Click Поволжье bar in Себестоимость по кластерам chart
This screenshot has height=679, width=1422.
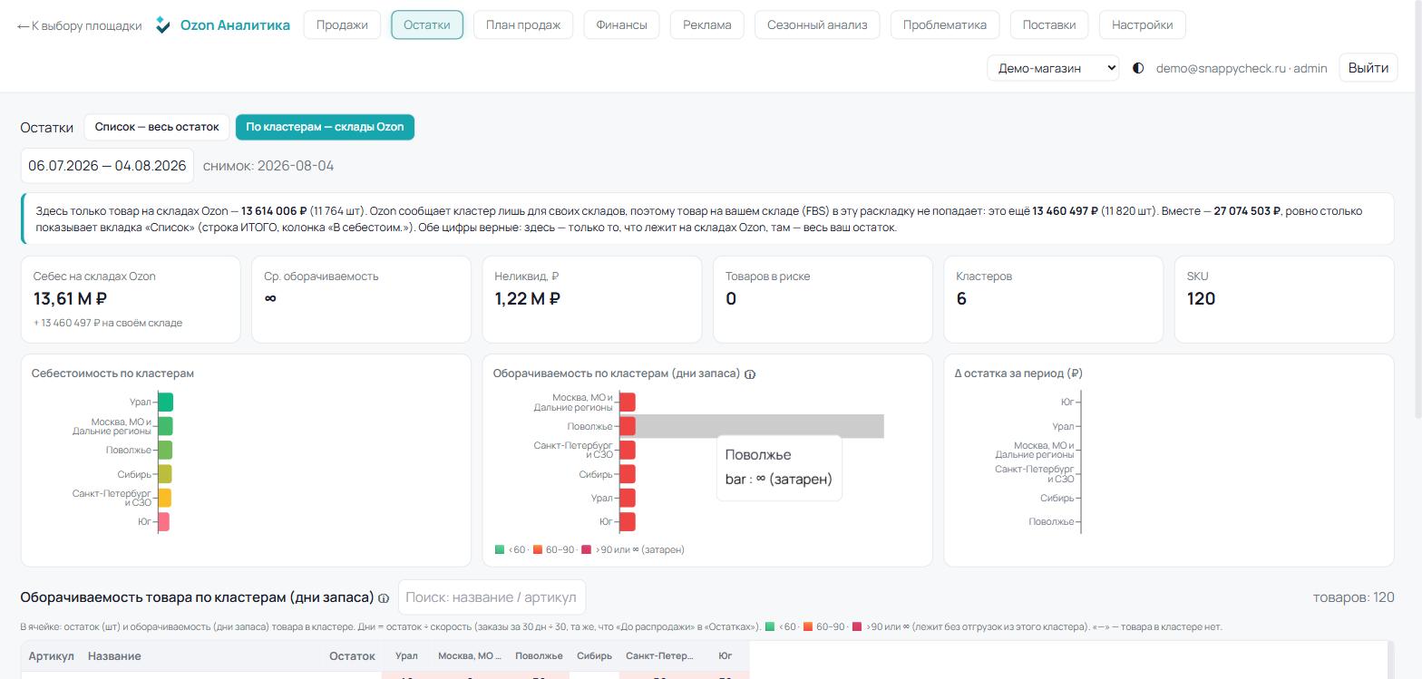pos(165,451)
